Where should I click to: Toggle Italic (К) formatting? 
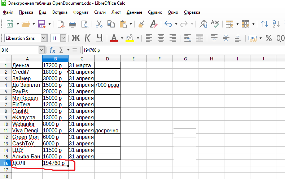coord(87,38)
